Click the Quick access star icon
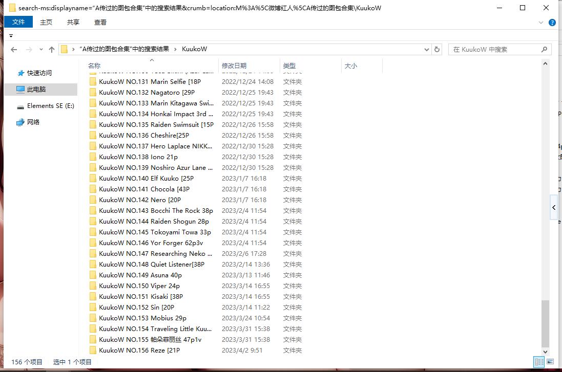Screen dimensions: 562x372 click(x=21, y=73)
